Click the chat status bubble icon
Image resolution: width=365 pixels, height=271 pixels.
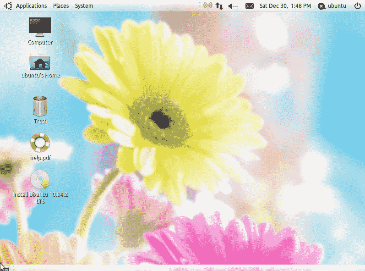(x=321, y=6)
